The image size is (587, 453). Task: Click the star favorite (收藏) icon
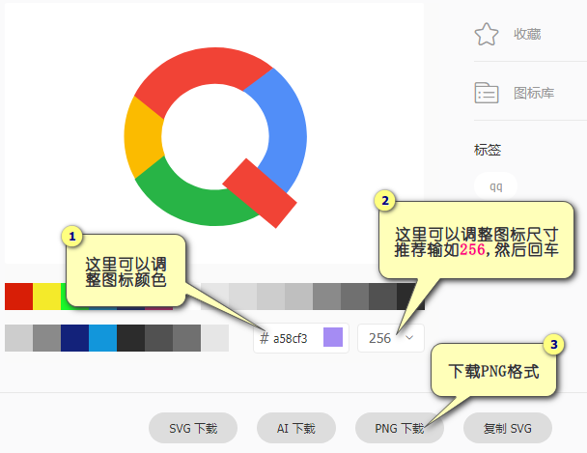pyautogui.click(x=486, y=35)
